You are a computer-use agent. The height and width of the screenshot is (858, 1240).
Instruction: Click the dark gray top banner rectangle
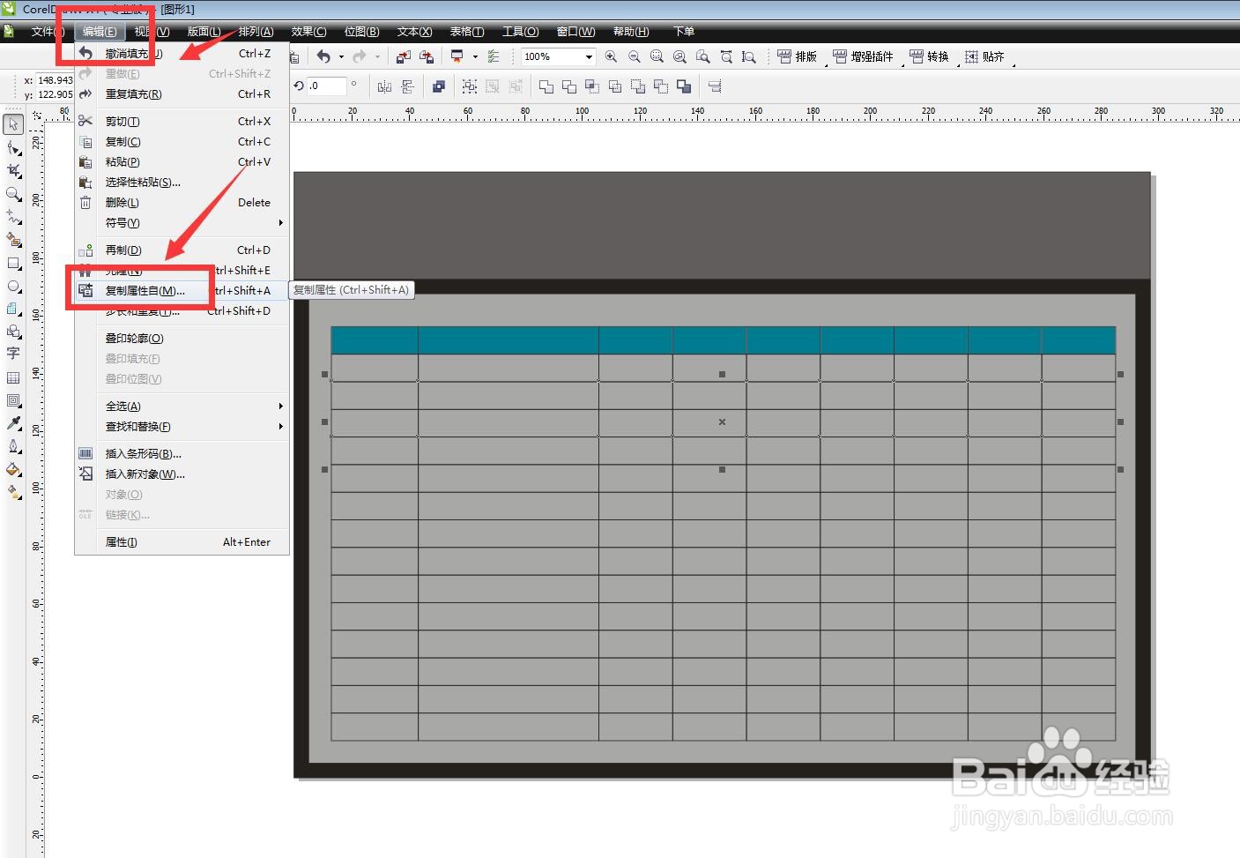[x=722, y=225]
